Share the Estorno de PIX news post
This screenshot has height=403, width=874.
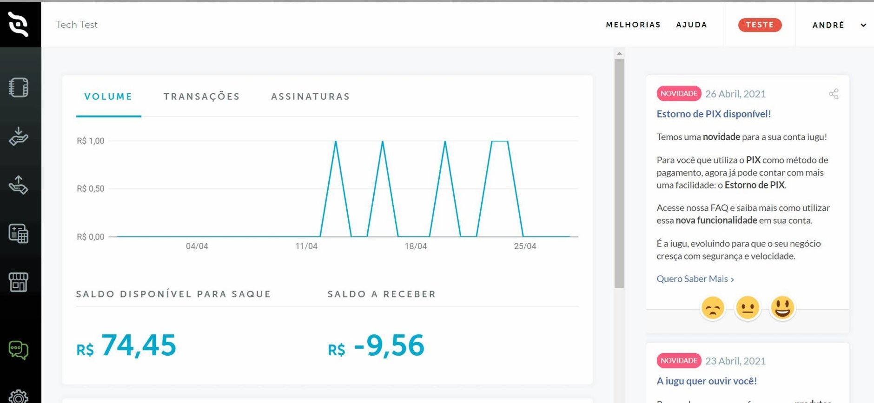[x=834, y=94]
